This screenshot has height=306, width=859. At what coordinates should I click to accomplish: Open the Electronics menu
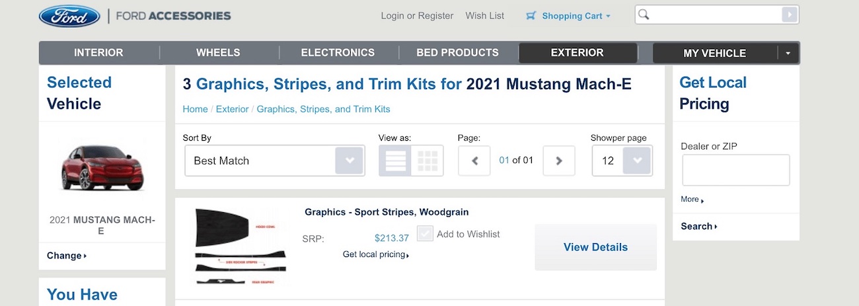click(x=338, y=53)
